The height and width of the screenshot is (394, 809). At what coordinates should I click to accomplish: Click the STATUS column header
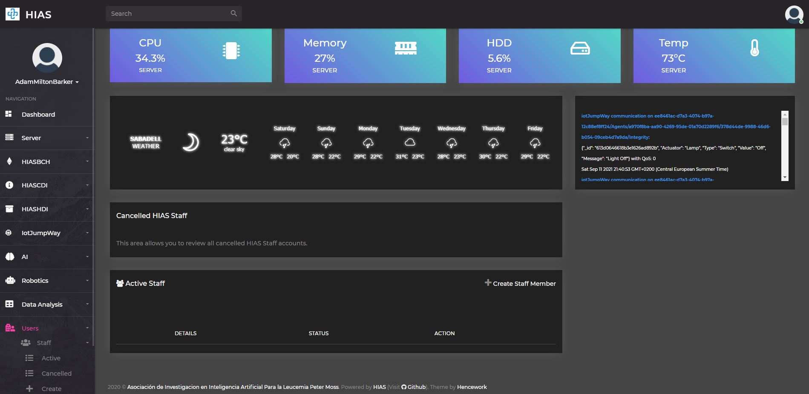click(319, 333)
